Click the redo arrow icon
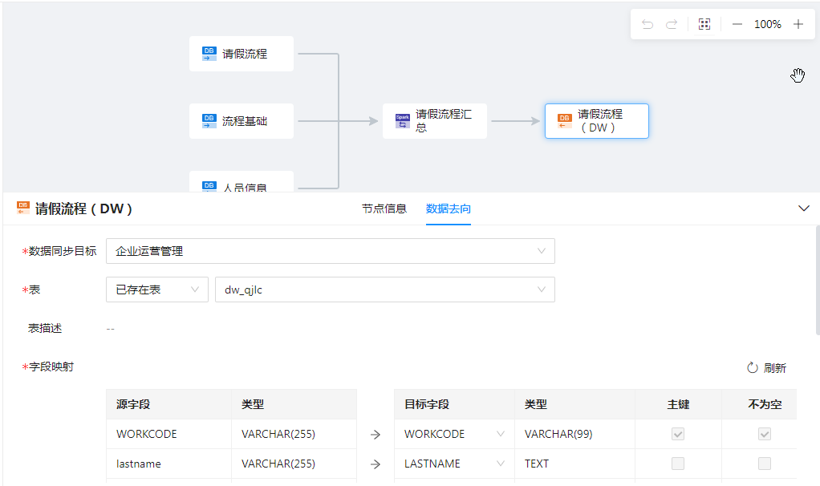This screenshot has height=486, width=820. (x=672, y=25)
